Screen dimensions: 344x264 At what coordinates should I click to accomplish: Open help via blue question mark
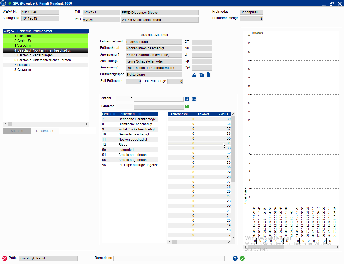click(x=235, y=258)
